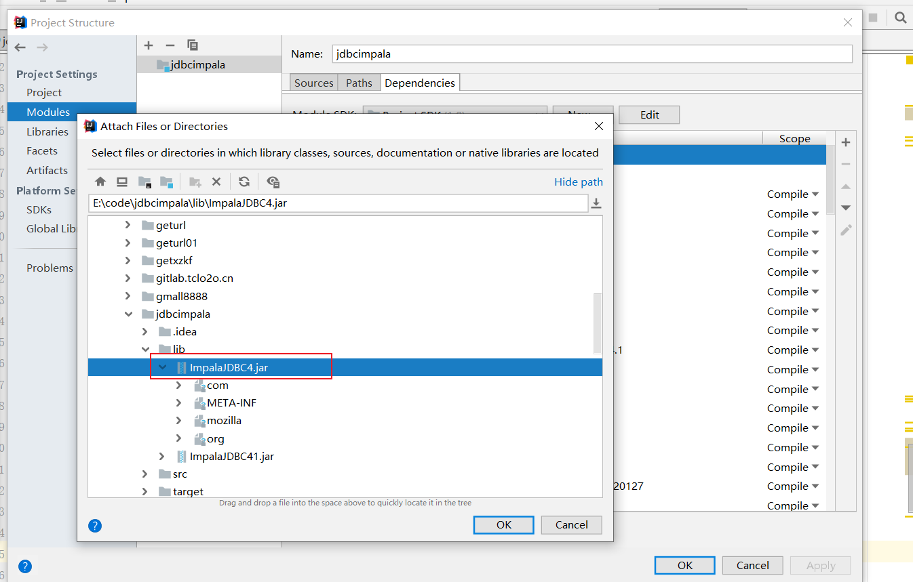
Task: Select Libraries in Project Settings
Action: [47, 131]
